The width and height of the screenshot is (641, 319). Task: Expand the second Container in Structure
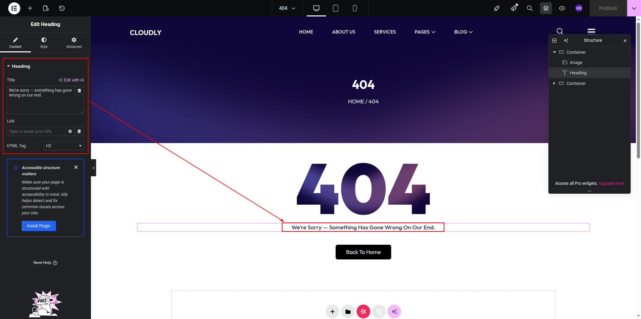pos(554,83)
